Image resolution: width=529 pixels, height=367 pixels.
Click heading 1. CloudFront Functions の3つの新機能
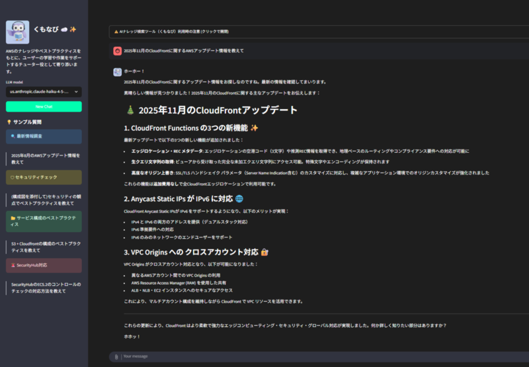[x=186, y=128]
